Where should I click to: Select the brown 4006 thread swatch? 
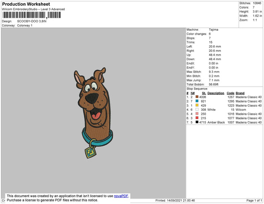(197, 97)
